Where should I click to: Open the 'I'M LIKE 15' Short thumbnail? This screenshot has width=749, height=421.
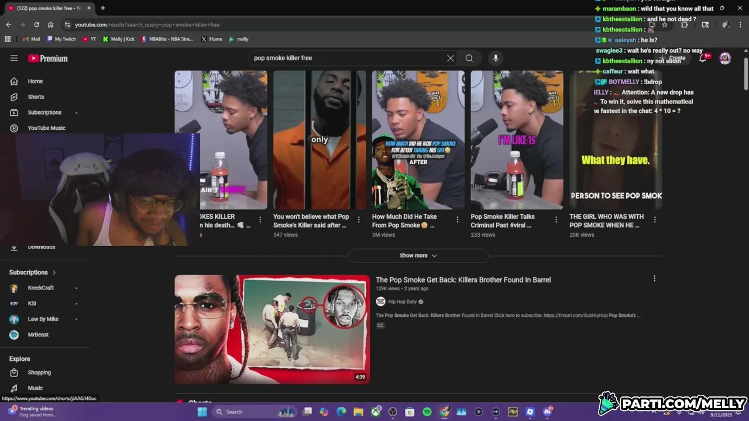coord(517,140)
